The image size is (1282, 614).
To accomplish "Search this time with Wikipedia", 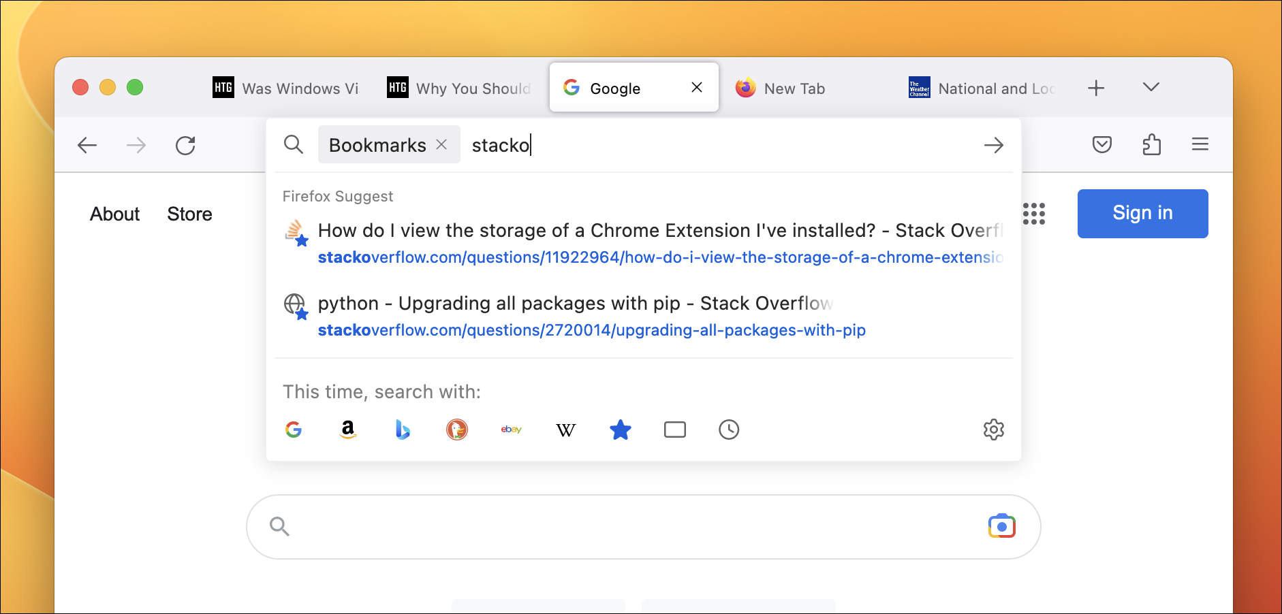I will 566,430.
